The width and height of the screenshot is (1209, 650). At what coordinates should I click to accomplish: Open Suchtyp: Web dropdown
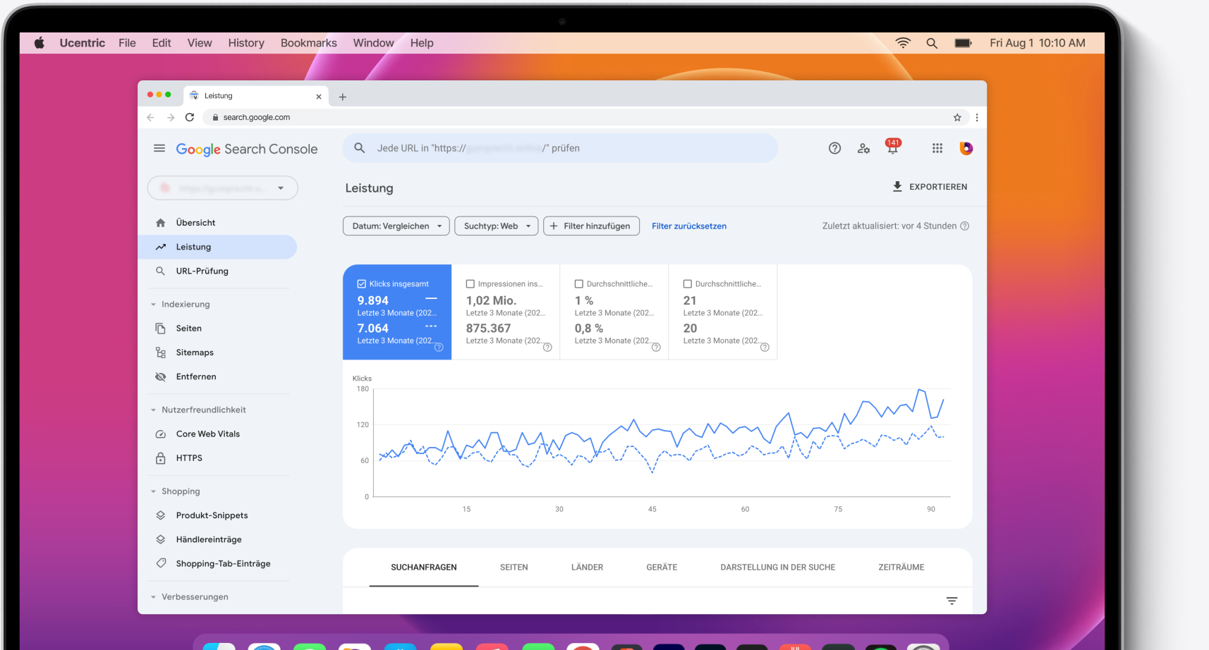(497, 226)
